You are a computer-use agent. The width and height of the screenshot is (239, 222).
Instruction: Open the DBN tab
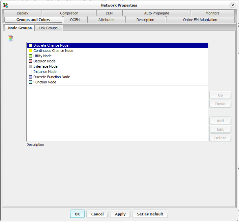pyautogui.click(x=109, y=13)
